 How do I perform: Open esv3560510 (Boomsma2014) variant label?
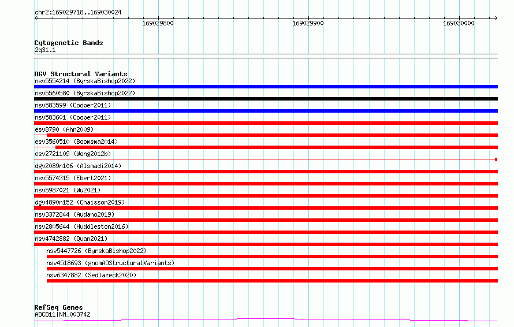coord(76,142)
